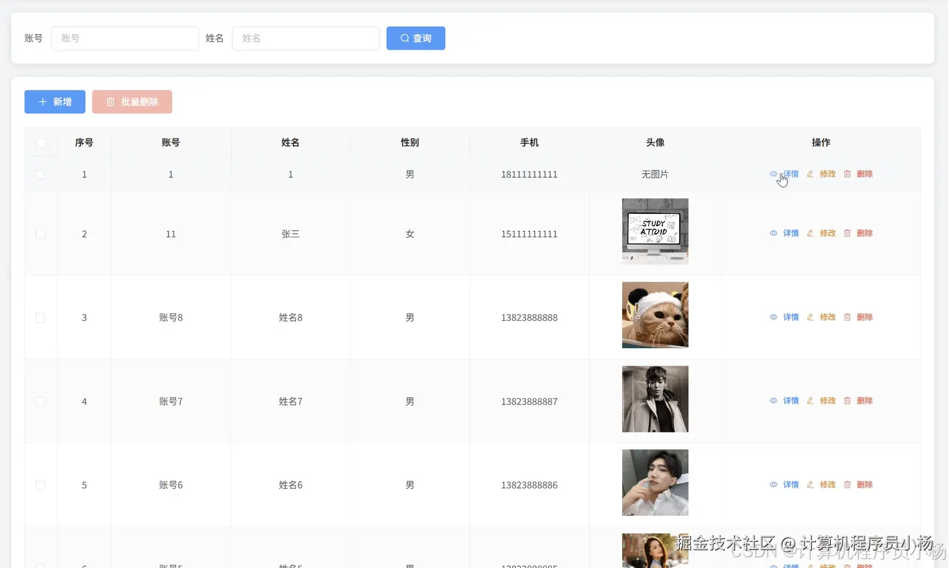Click the 姓名 column header

[x=291, y=142]
